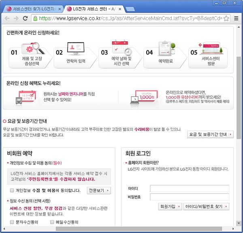Go back with the browser back arrow

(x=7, y=18)
